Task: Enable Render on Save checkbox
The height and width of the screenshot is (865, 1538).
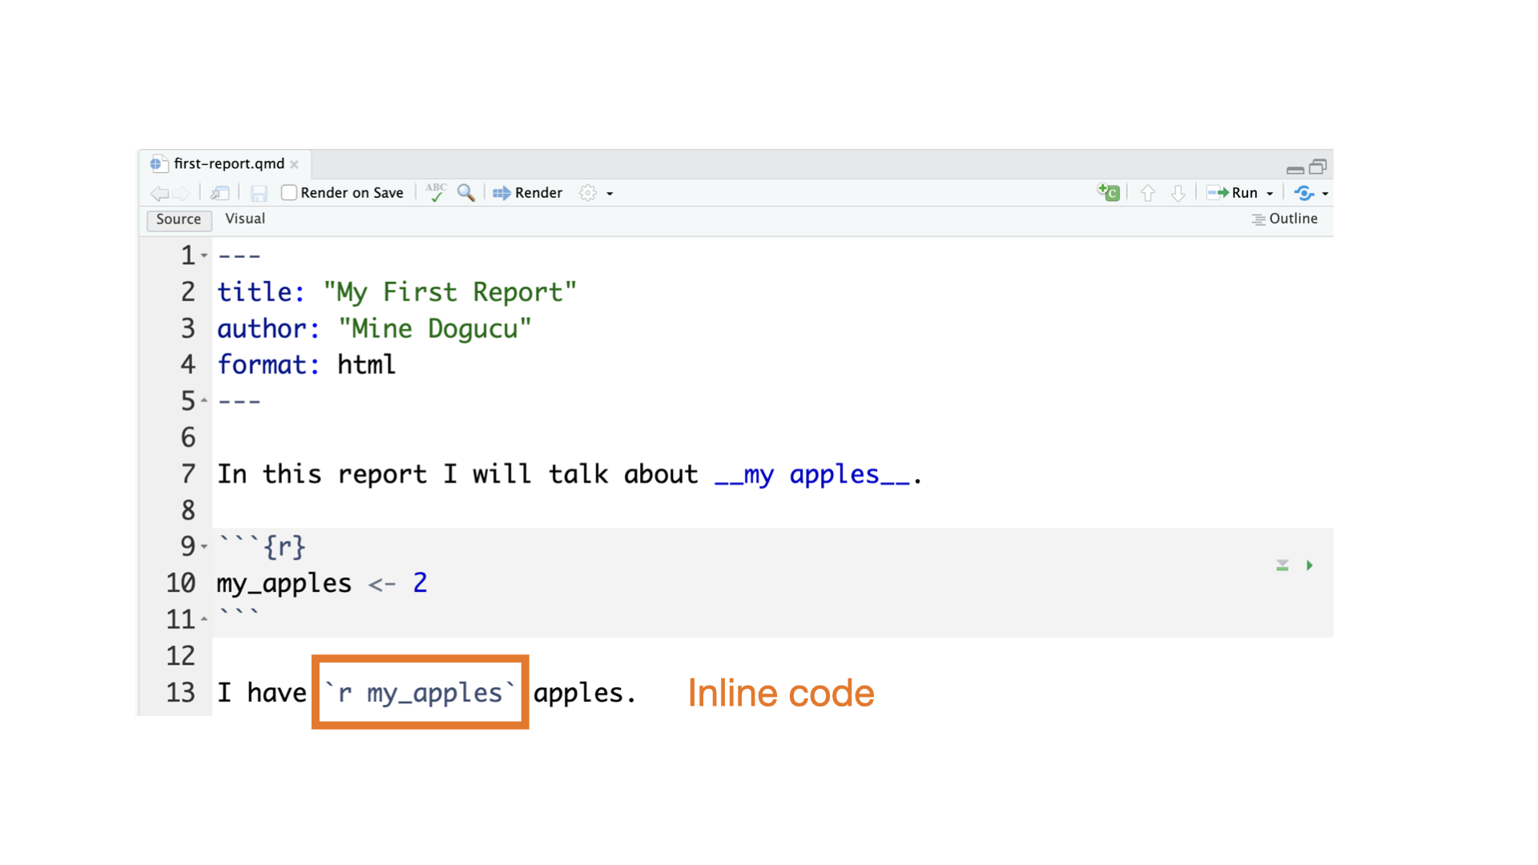Action: click(x=289, y=192)
